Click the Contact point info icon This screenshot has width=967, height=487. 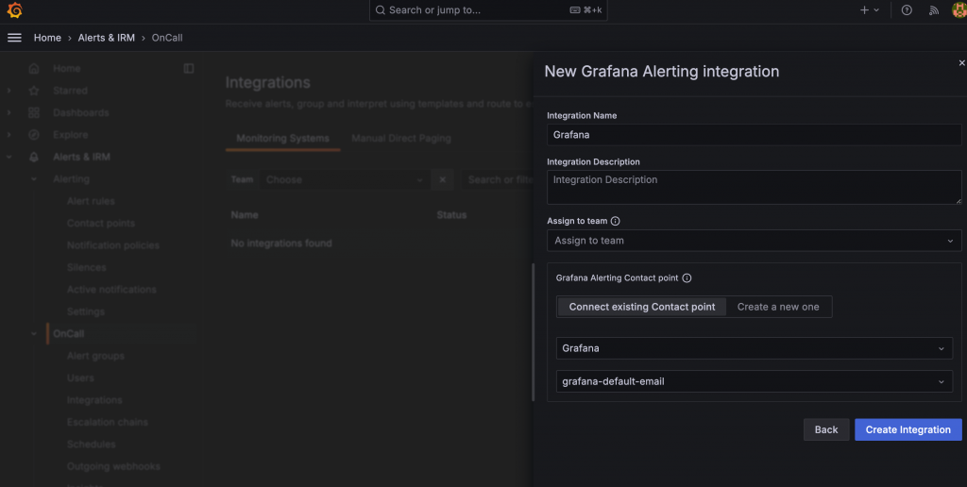click(687, 278)
